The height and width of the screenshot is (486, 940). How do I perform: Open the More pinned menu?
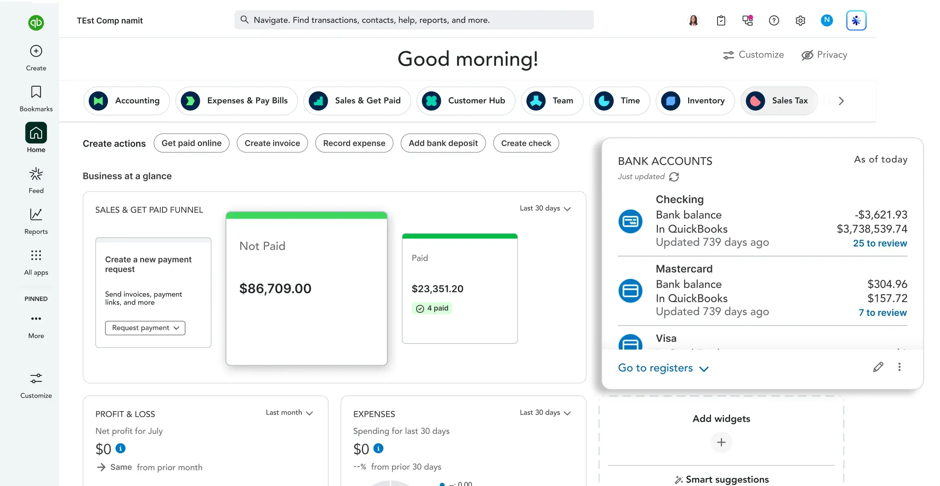(36, 326)
